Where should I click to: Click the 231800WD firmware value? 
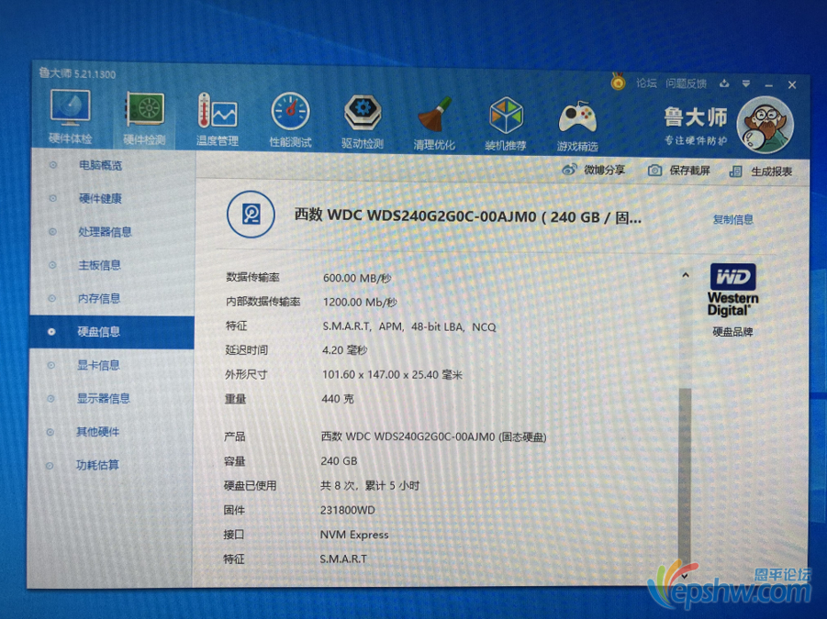[348, 510]
